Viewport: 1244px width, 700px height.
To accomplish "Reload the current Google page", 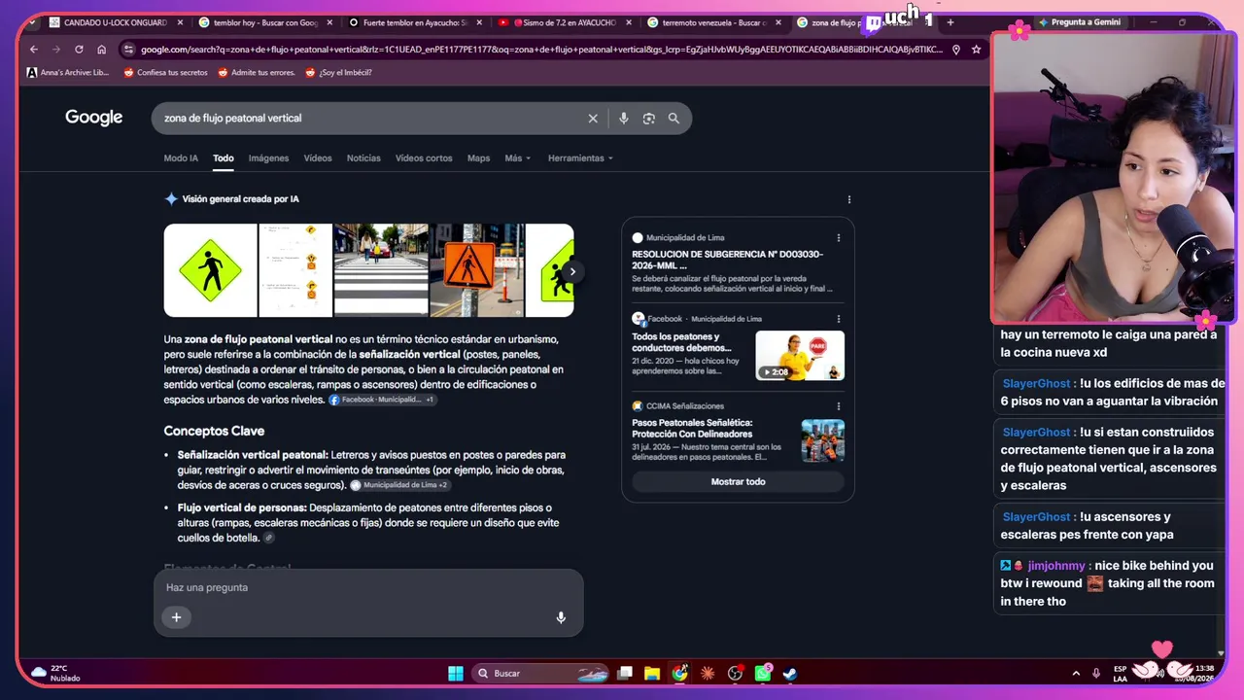I will 79,50.
